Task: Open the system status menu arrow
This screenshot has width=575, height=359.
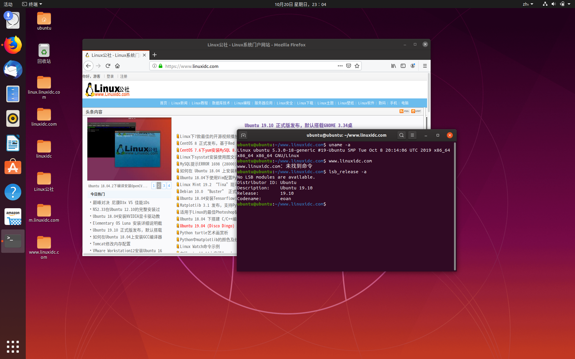Action: (569, 4)
